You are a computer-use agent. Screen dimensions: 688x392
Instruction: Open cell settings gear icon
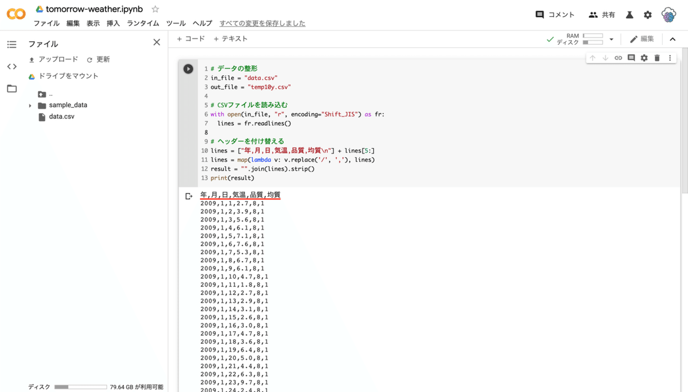644,58
